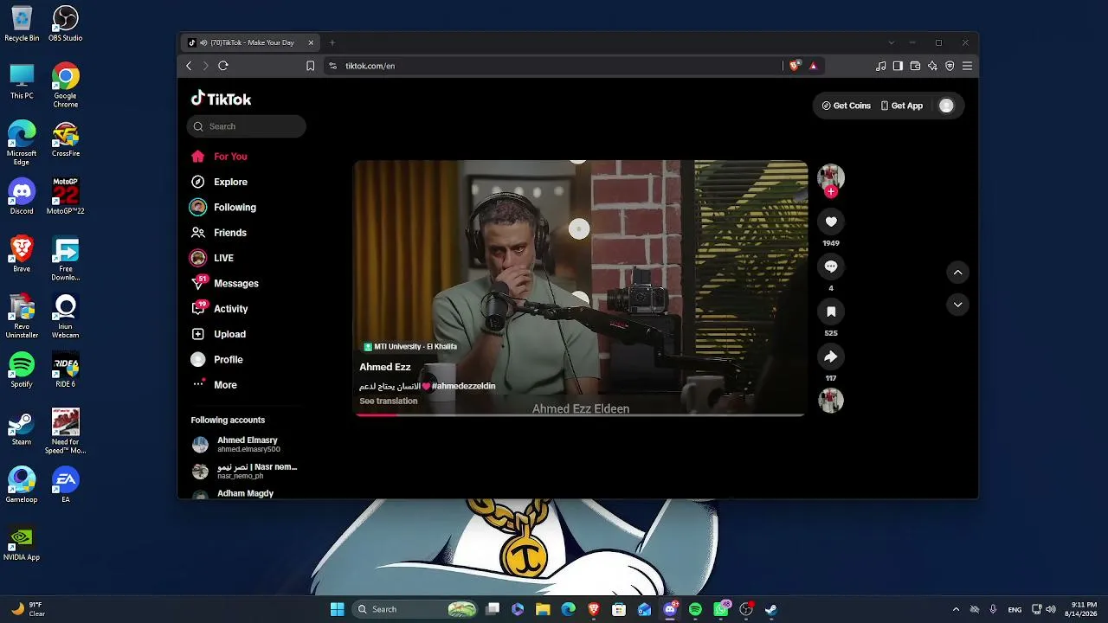This screenshot has height=623, width=1108.
Task: Open Brave Wallet icon
Action: (915, 66)
